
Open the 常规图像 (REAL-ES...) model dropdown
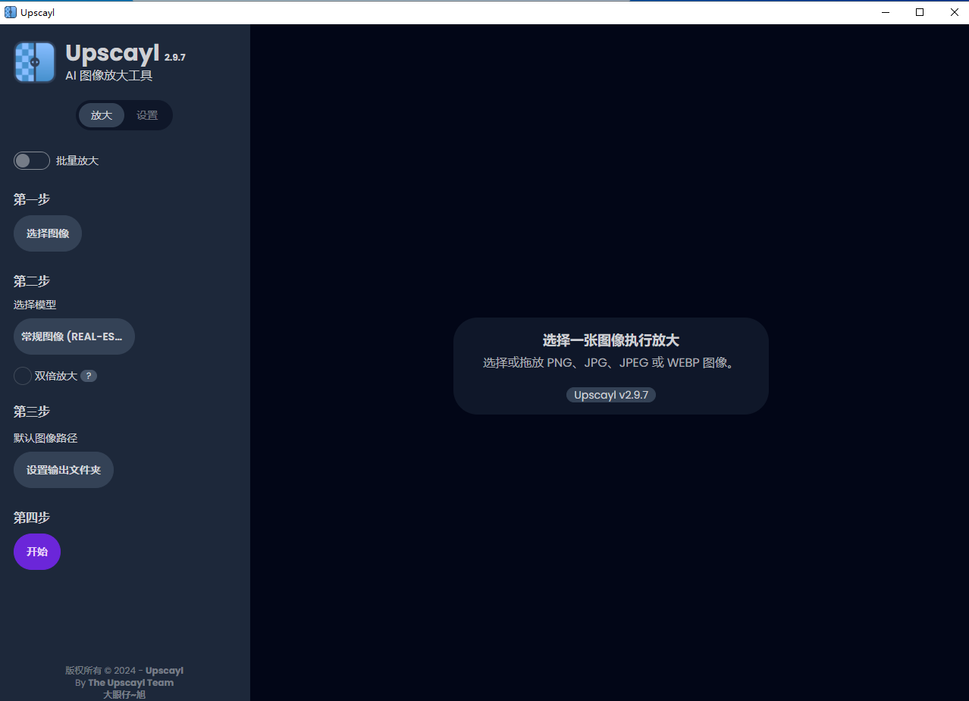click(x=74, y=336)
